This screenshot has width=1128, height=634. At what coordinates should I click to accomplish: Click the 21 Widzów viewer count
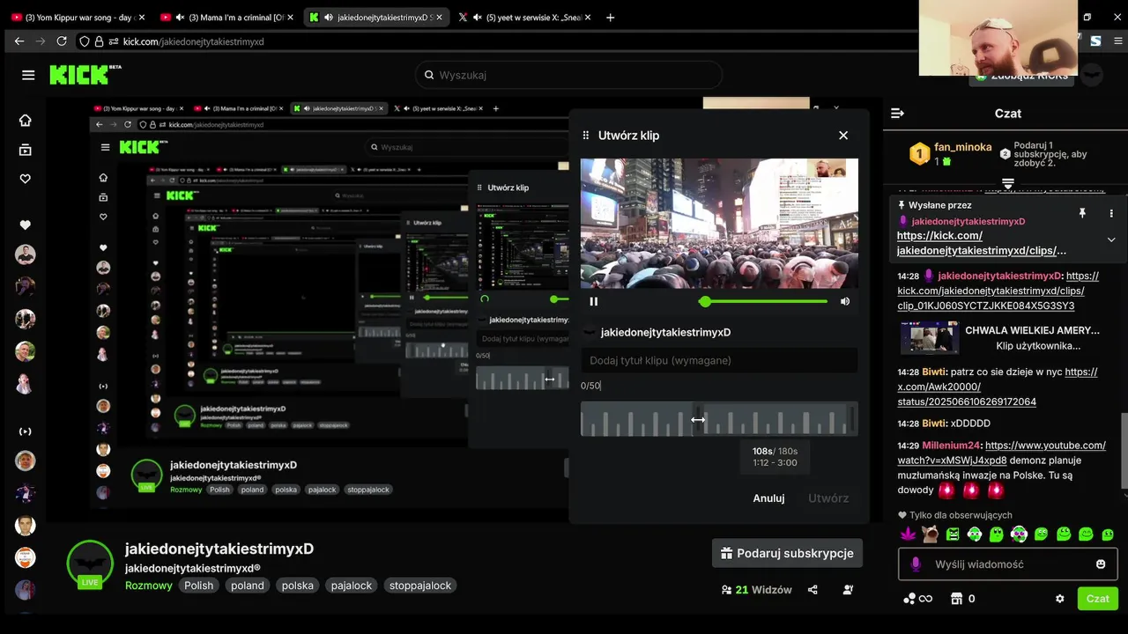pos(756,590)
